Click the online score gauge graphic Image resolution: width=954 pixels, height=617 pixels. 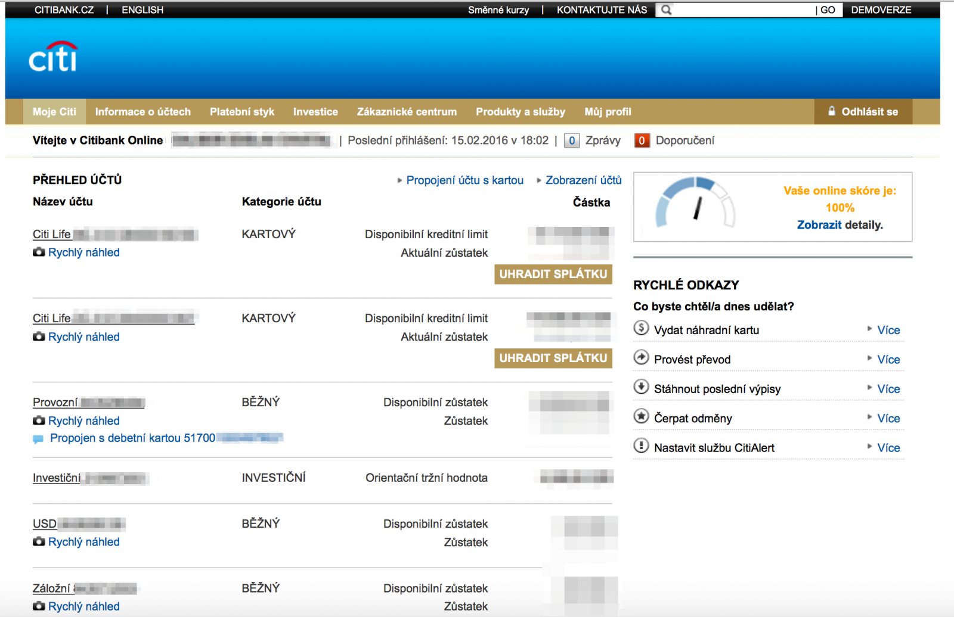pyautogui.click(x=695, y=202)
